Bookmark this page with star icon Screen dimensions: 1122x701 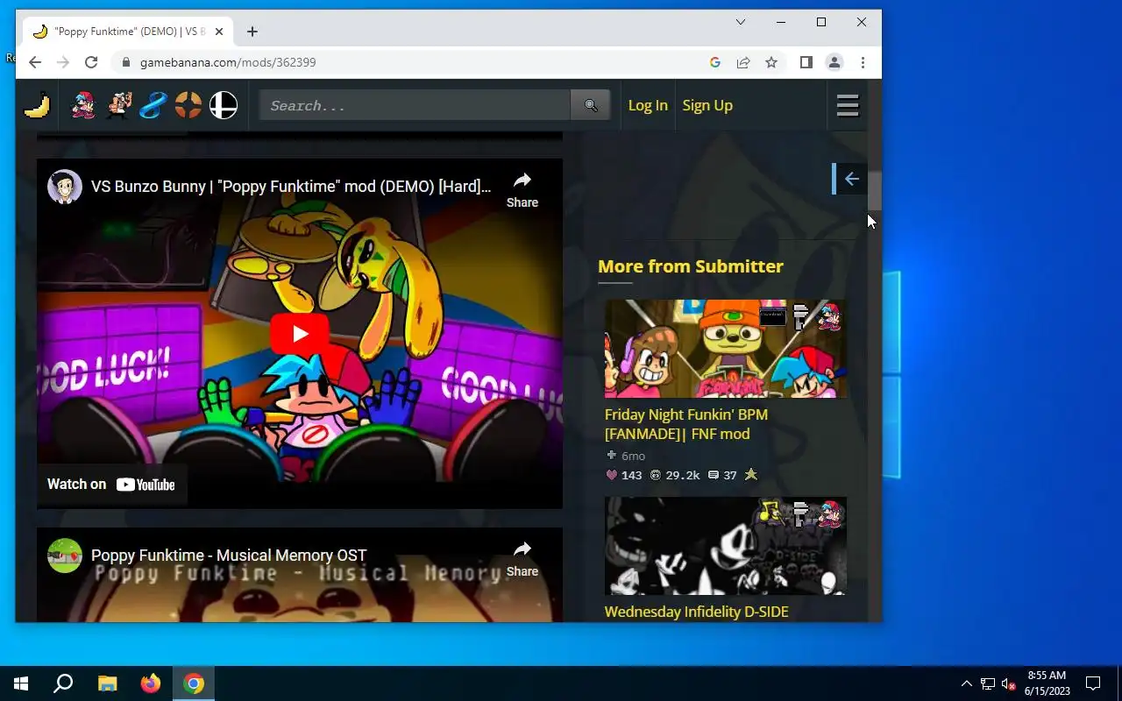tap(771, 62)
